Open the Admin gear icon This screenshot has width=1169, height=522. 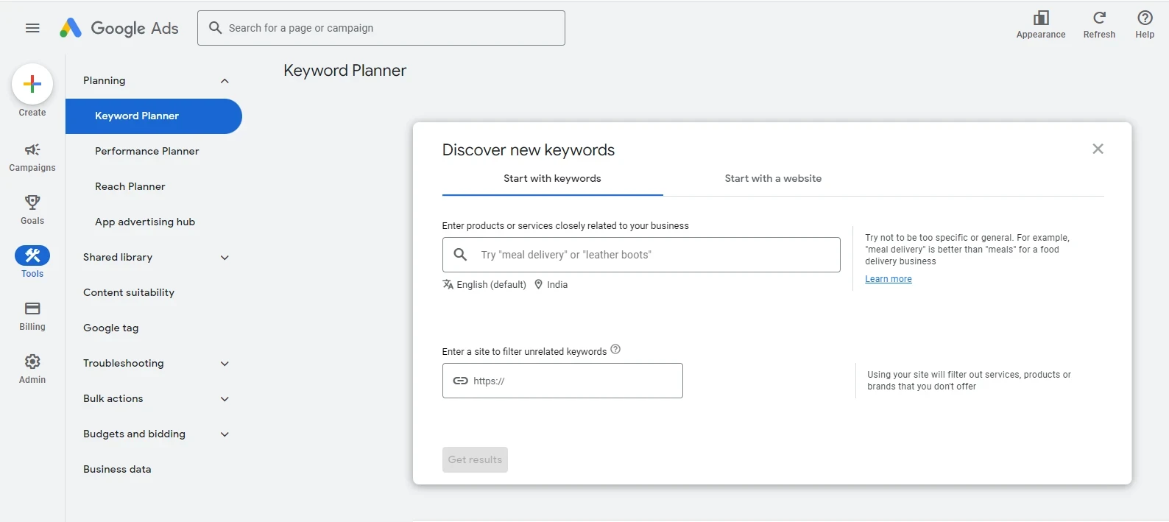(x=32, y=361)
